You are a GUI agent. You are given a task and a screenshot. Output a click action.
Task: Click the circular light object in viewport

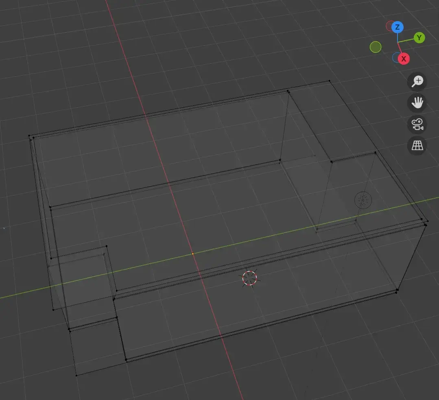[363, 200]
